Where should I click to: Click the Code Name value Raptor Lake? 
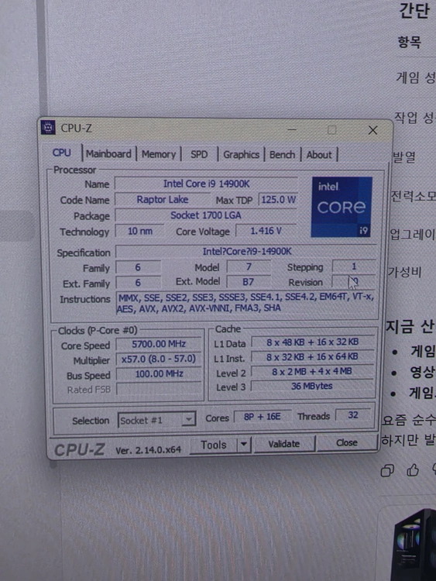(x=163, y=199)
